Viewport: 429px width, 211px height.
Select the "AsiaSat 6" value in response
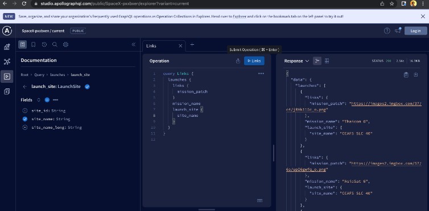pyautogui.click(x=354, y=182)
